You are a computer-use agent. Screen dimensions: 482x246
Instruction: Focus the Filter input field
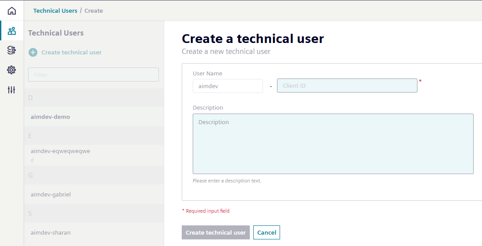pyautogui.click(x=94, y=75)
